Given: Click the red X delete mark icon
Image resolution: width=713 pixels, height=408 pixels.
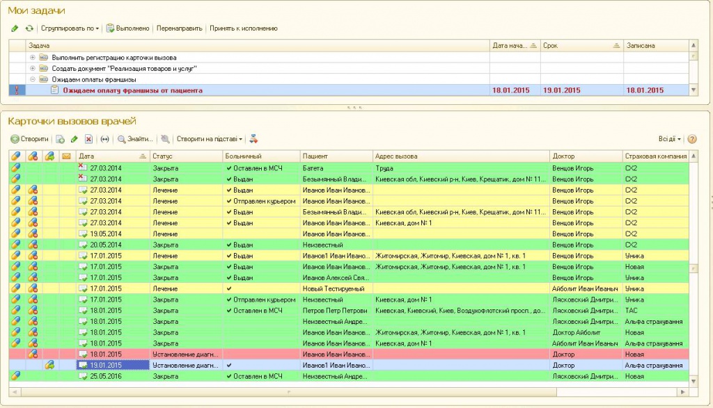Looking at the screenshot, I should [88, 139].
